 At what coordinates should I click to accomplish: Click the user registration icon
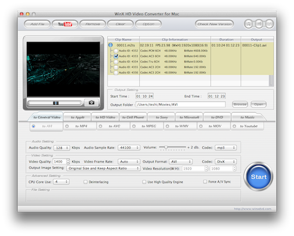click(x=249, y=24)
